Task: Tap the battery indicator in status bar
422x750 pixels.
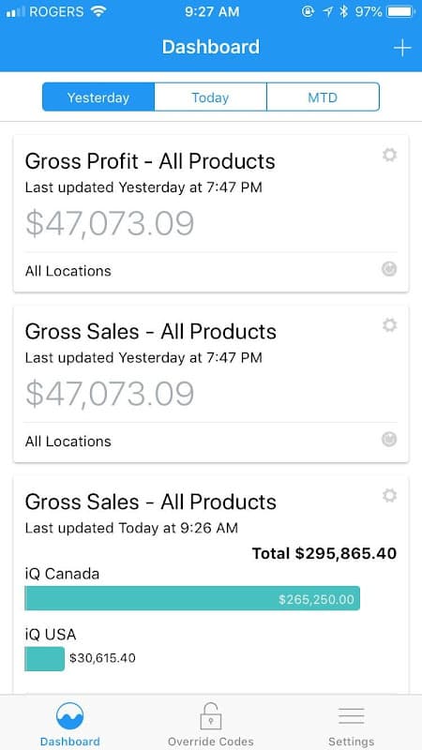Action: click(401, 11)
